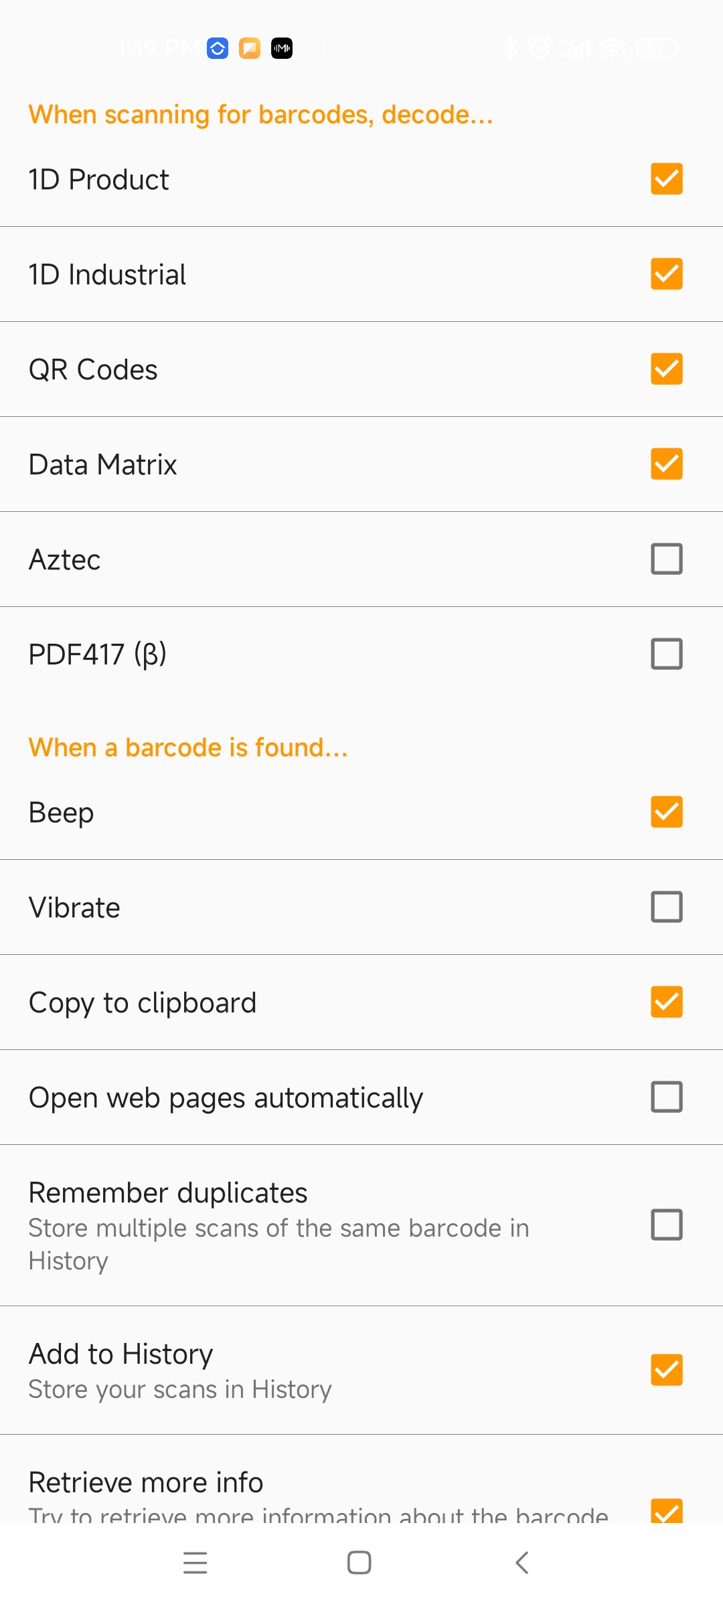723x1606 pixels.
Task: Disable 1D Industrial barcode decoding
Action: point(666,274)
